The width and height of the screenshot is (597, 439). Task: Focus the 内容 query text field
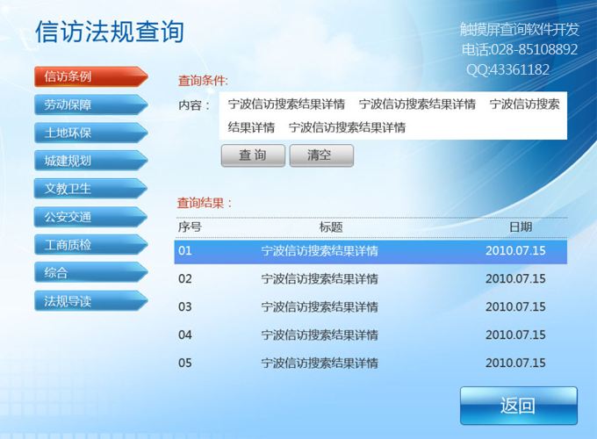tap(392, 115)
